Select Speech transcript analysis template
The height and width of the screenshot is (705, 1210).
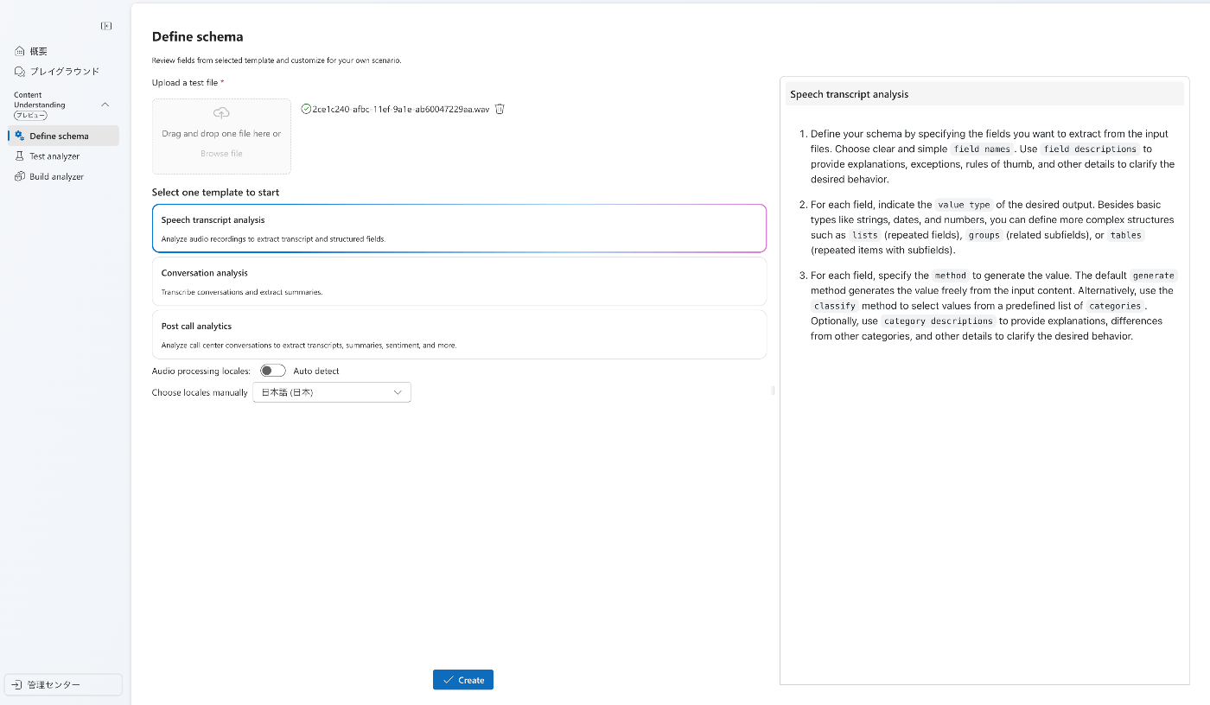click(459, 228)
